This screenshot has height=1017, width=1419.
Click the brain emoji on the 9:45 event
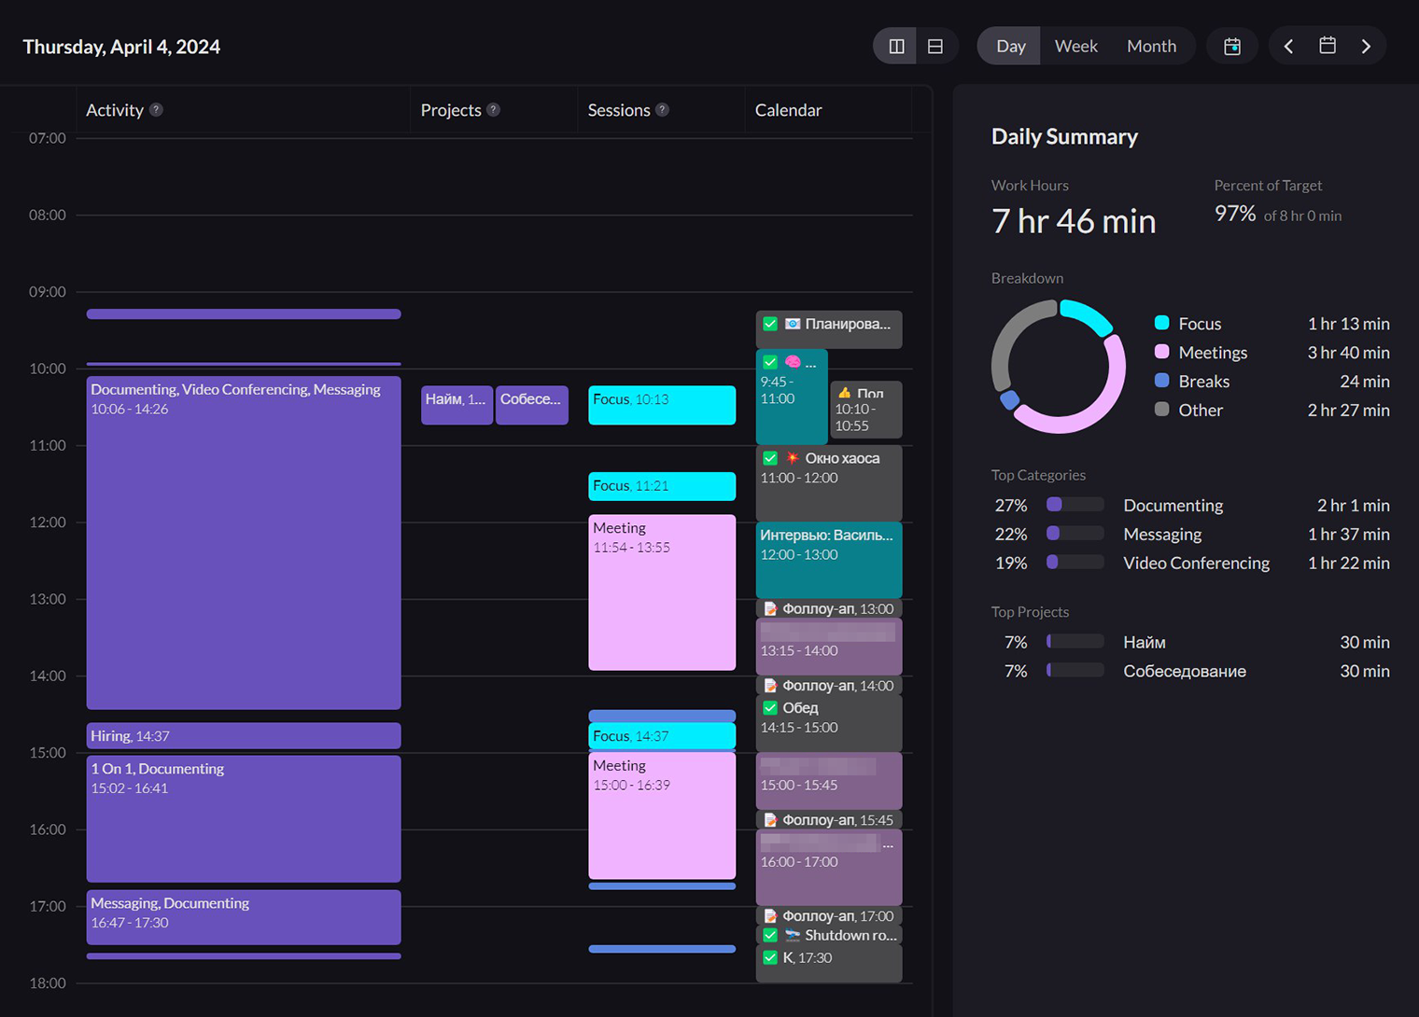coord(793,362)
